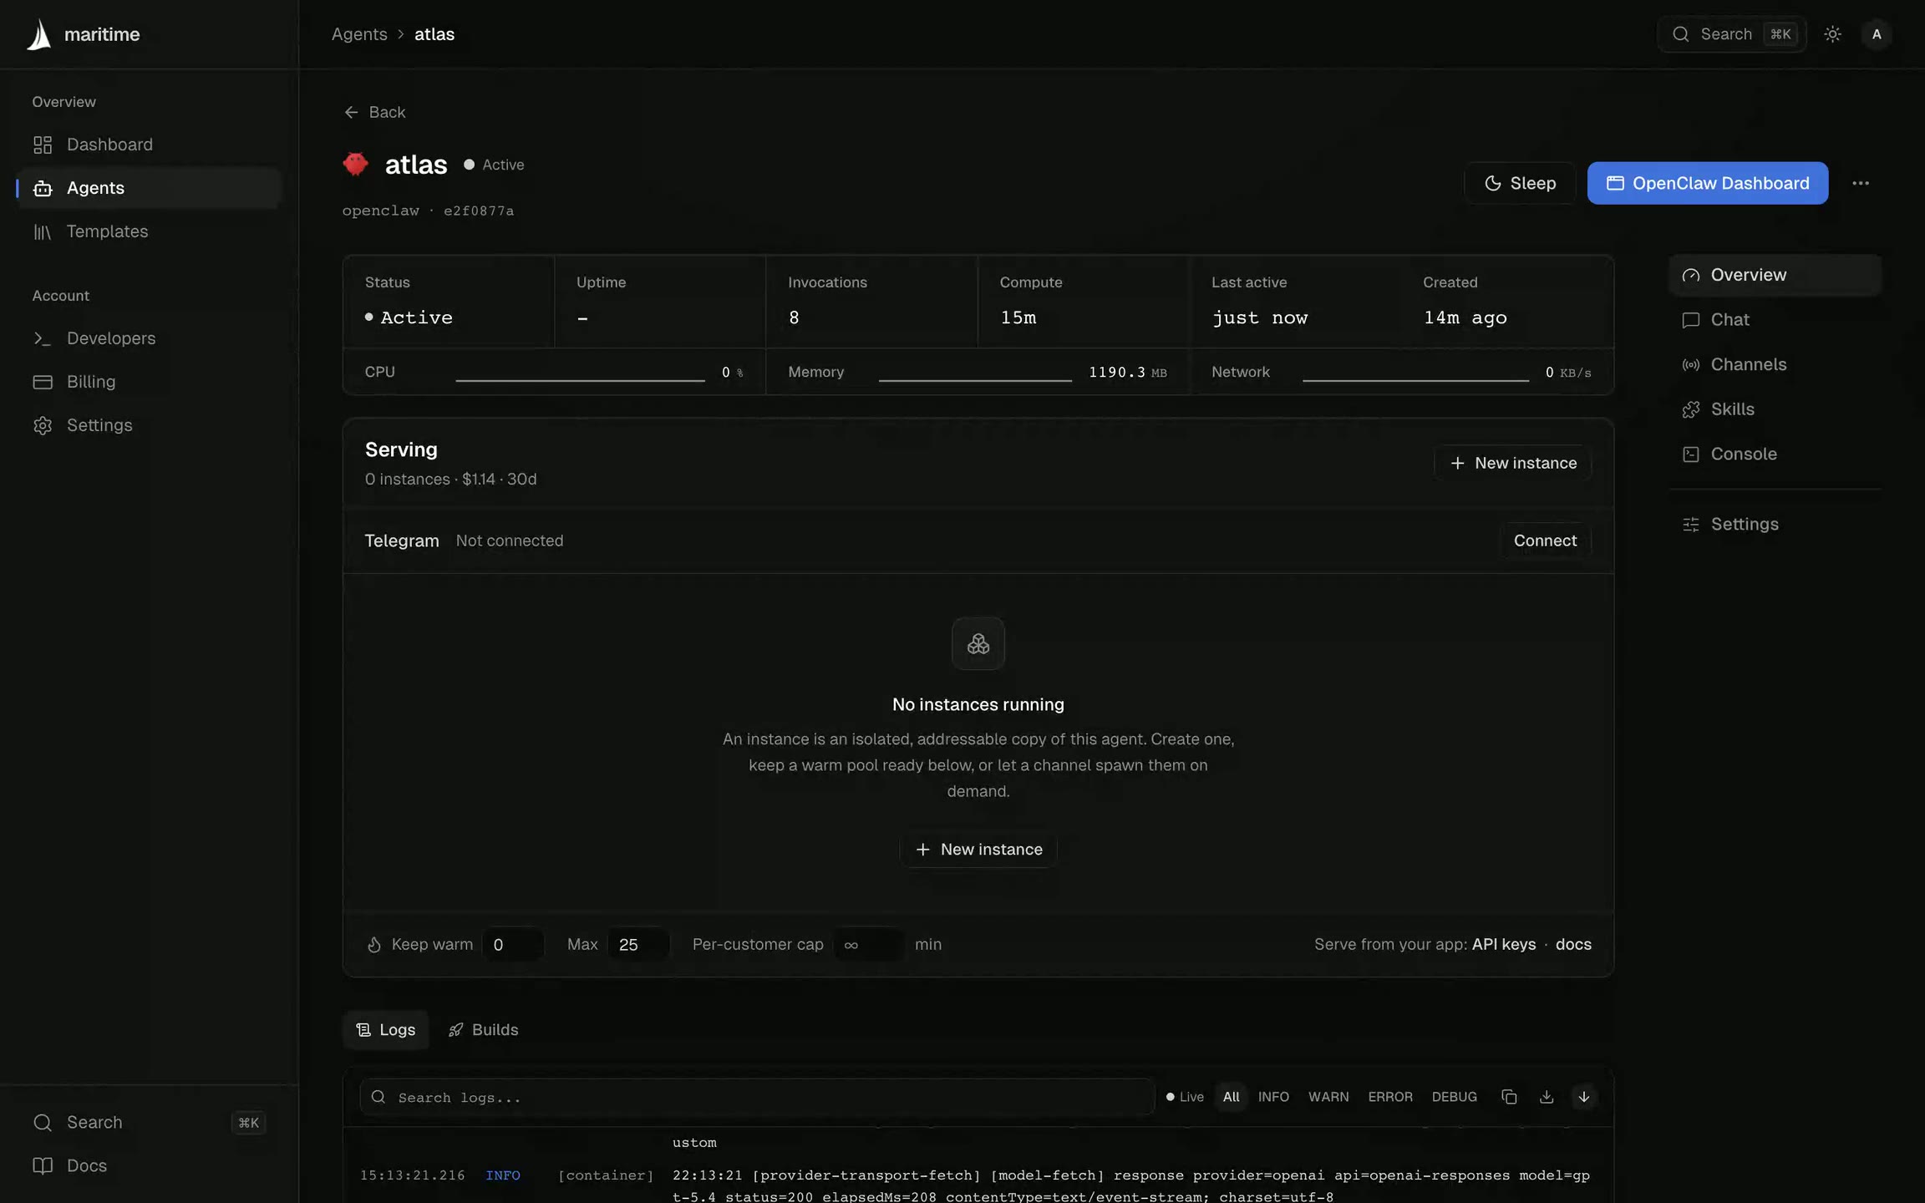The height and width of the screenshot is (1203, 1925).
Task: Click the agent ID text e2f0877a
Action: 479,211
